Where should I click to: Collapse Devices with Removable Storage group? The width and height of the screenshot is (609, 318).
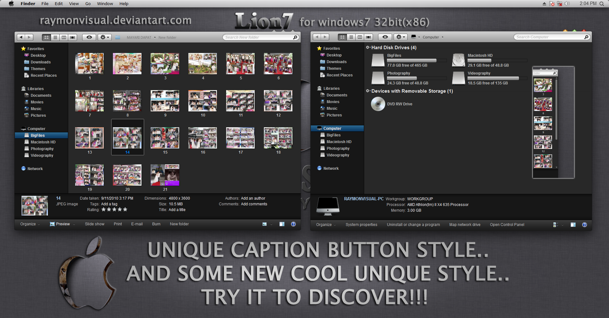tap(368, 91)
